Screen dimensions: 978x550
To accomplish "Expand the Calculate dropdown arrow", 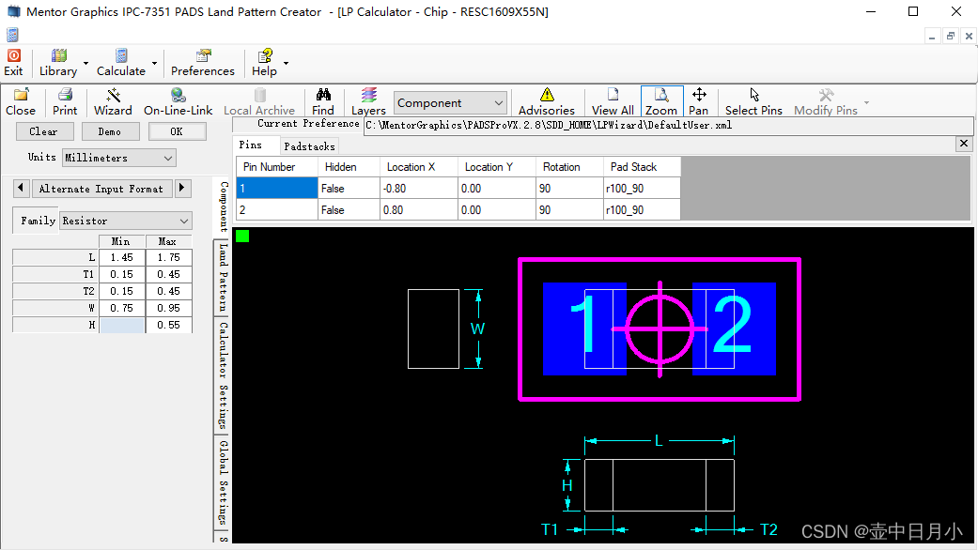I will tap(154, 63).
